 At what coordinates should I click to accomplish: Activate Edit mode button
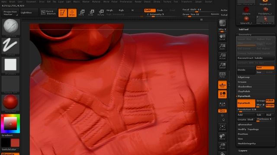[x=62, y=13]
